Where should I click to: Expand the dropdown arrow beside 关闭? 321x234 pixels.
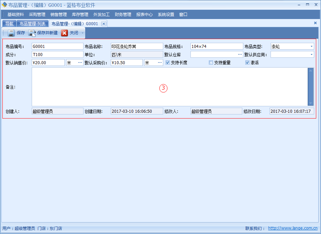(82, 33)
